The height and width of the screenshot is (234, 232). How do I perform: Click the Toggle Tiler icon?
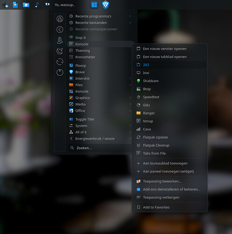pyautogui.click(x=71, y=119)
